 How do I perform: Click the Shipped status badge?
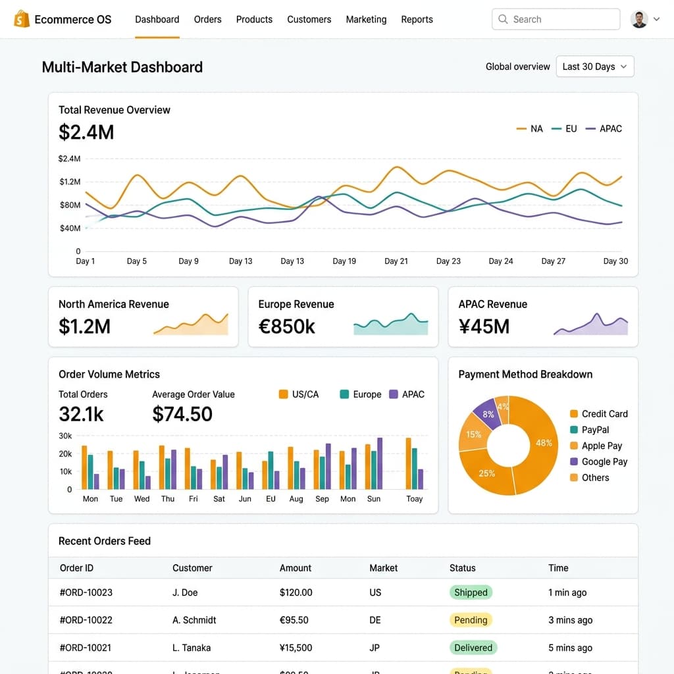coord(471,592)
